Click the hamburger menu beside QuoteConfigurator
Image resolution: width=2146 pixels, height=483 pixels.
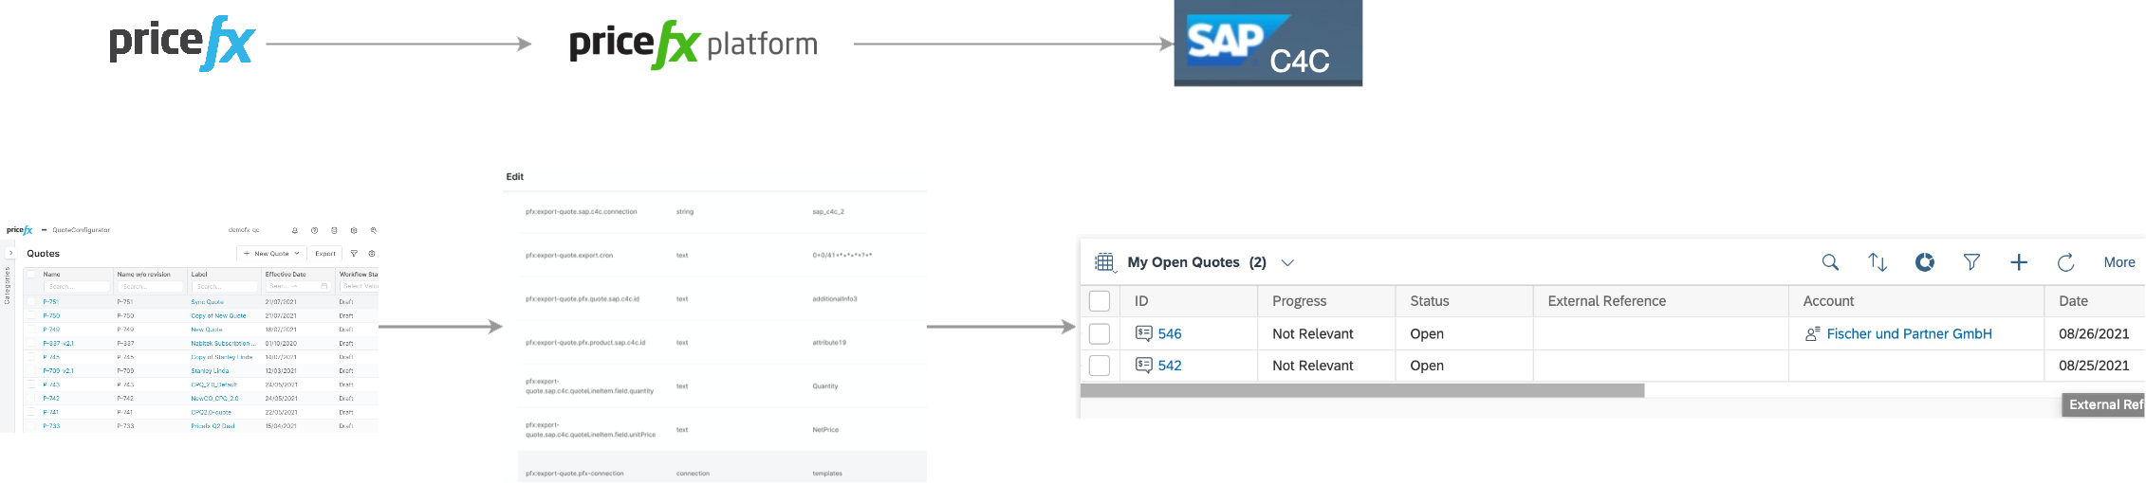(44, 230)
